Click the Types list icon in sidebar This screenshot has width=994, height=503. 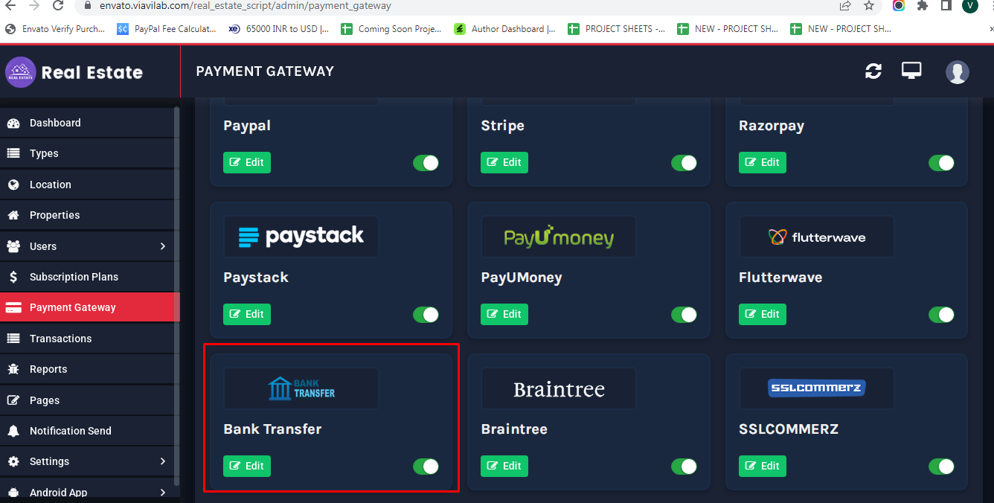13,153
